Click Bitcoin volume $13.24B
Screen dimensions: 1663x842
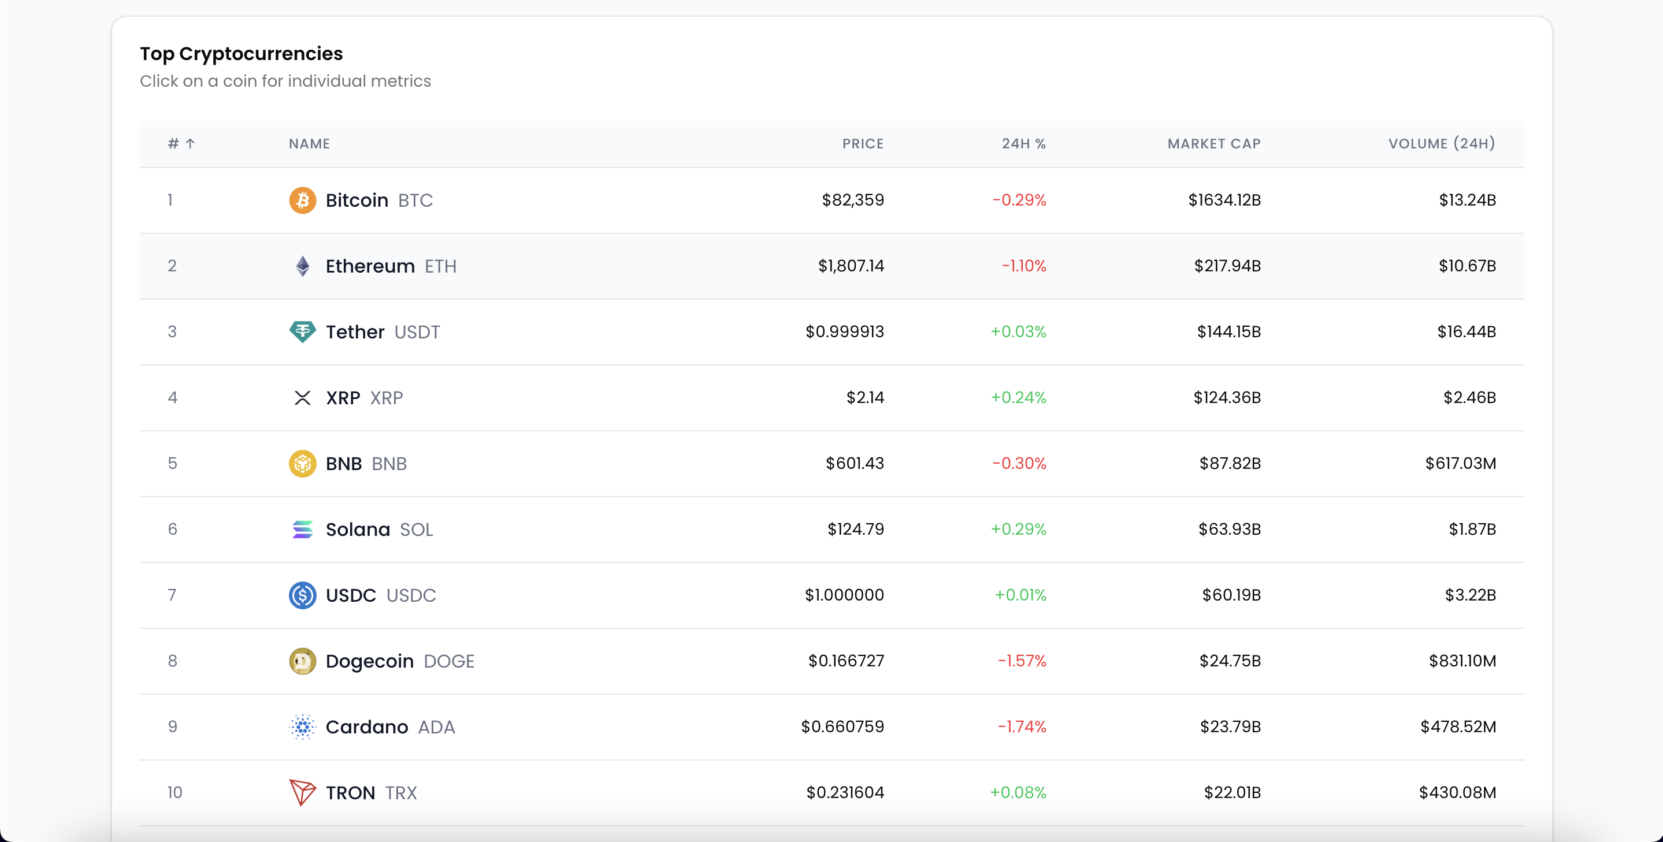point(1467,200)
